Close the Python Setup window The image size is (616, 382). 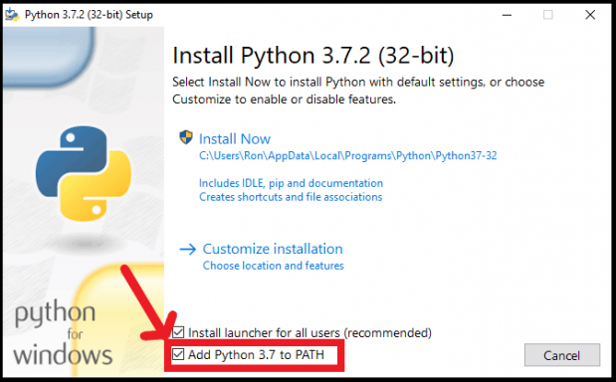590,15
